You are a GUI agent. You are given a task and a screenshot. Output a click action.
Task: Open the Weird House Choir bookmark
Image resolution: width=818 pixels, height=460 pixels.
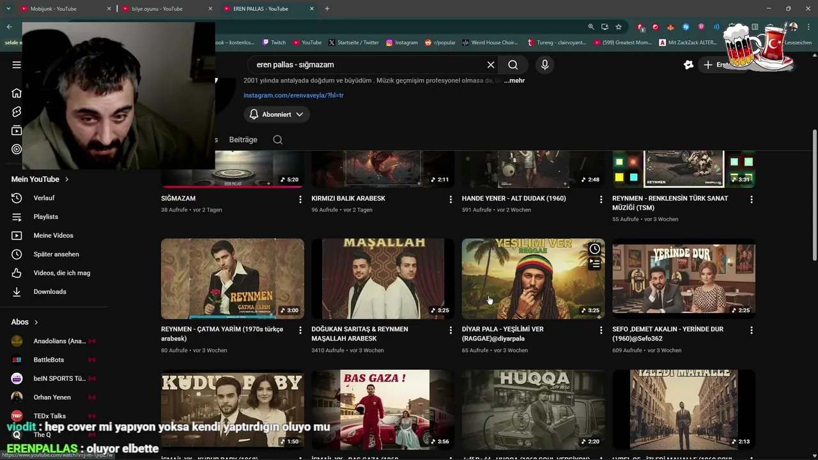click(490, 43)
